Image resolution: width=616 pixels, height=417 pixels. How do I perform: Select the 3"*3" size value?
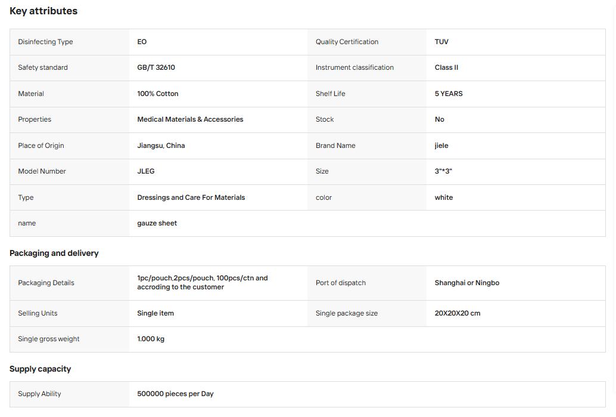(x=443, y=171)
